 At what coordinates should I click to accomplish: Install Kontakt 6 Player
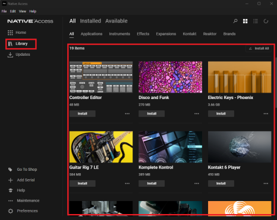pos(221,183)
